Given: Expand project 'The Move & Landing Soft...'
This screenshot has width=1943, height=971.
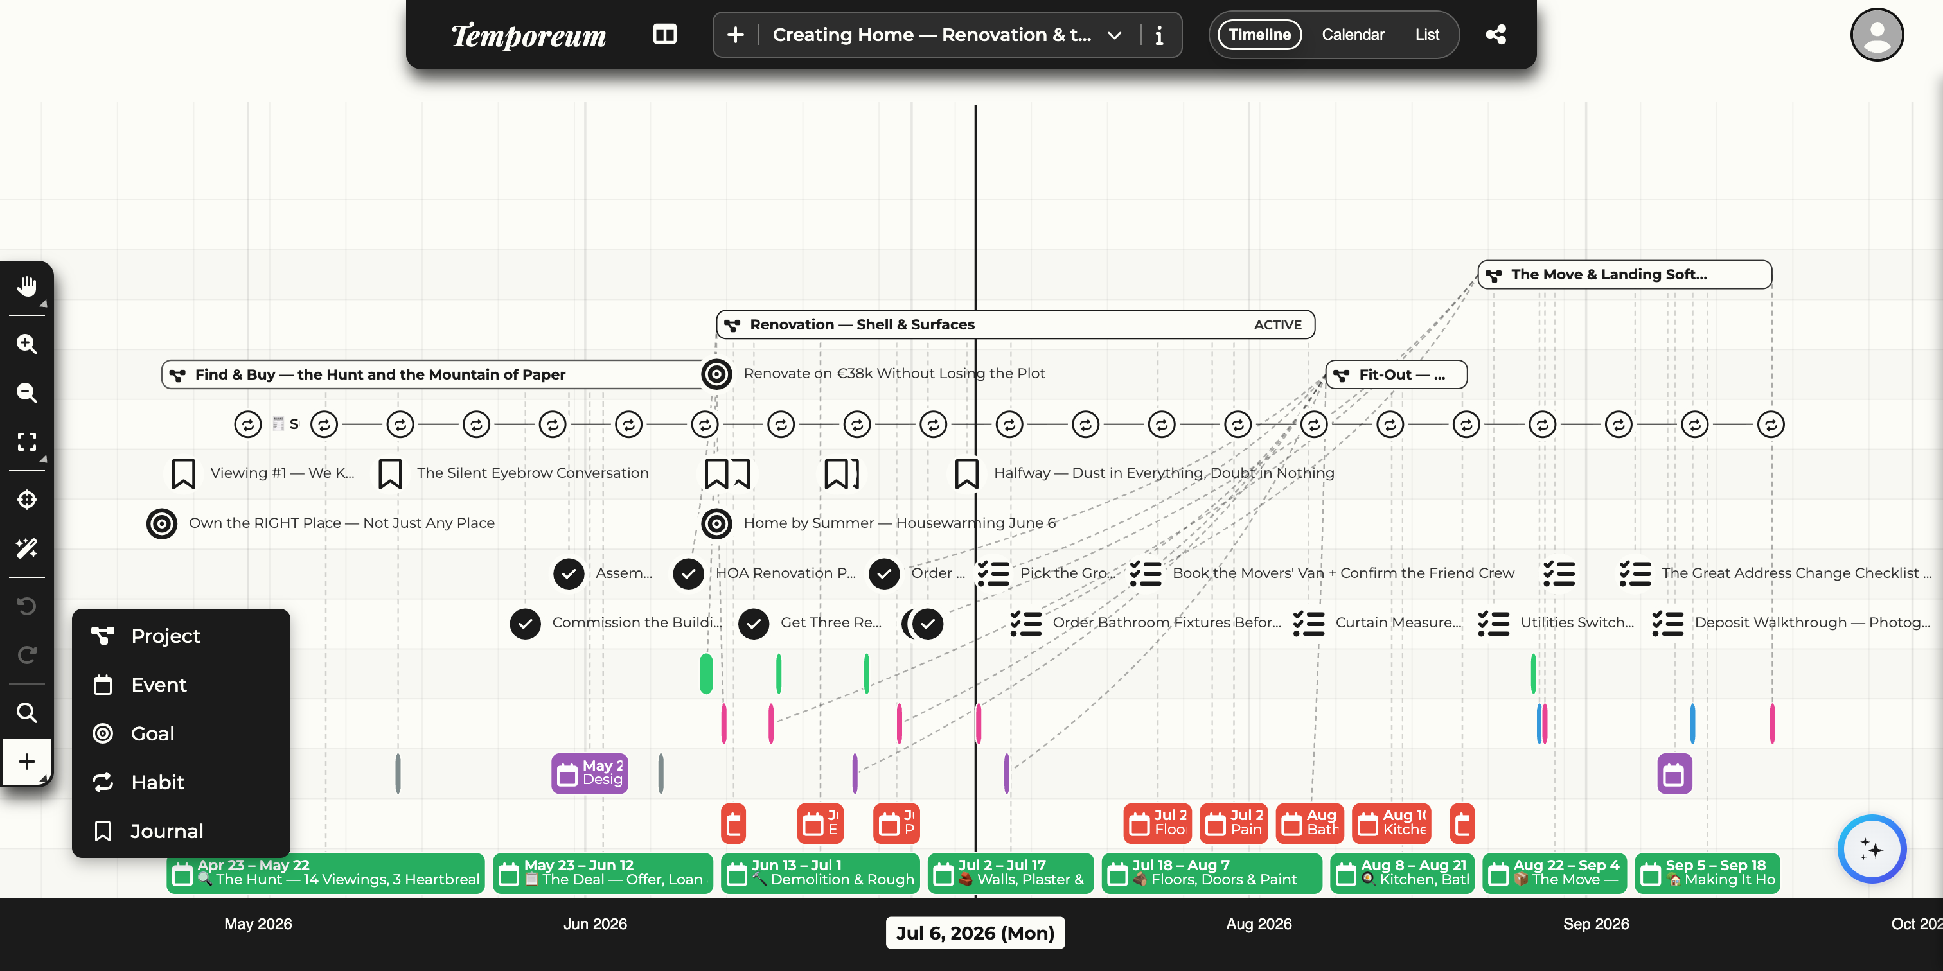Looking at the screenshot, I should (1625, 275).
